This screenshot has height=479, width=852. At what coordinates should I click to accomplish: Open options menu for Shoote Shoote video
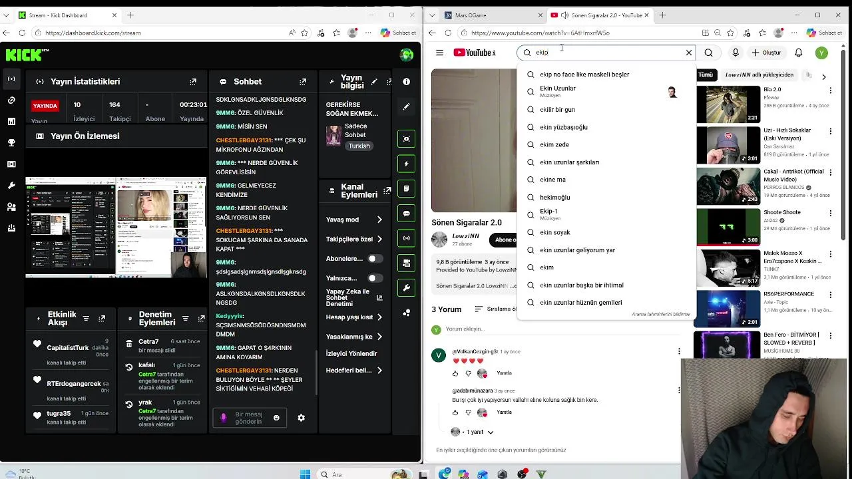(830, 214)
